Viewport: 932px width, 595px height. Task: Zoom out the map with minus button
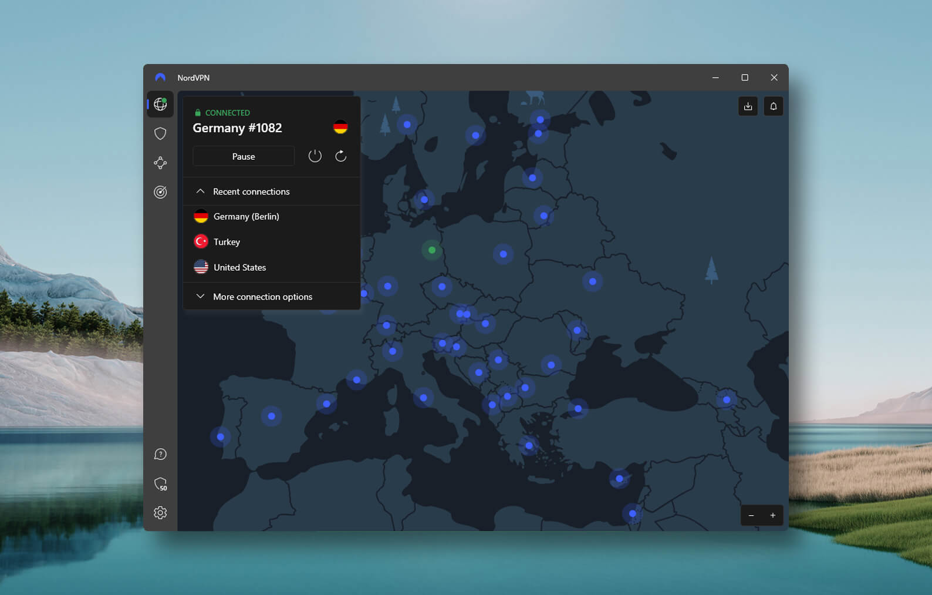click(x=751, y=516)
